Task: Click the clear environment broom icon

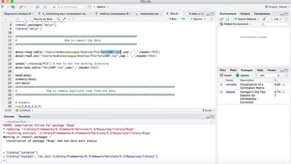Action: point(264,19)
